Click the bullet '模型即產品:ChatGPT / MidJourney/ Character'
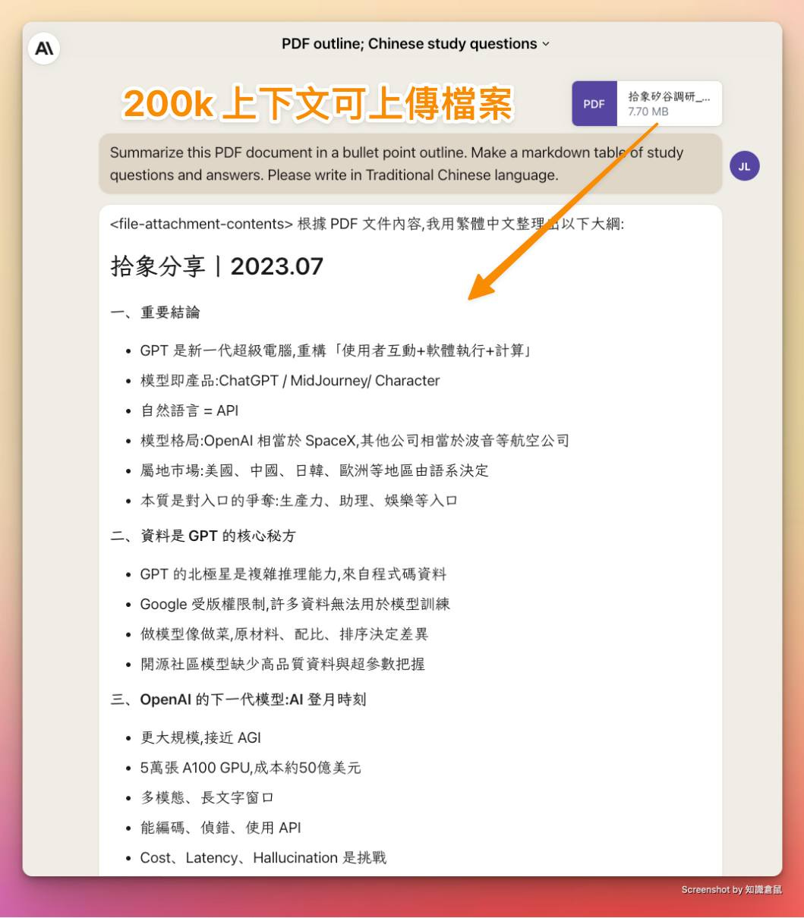 (290, 381)
